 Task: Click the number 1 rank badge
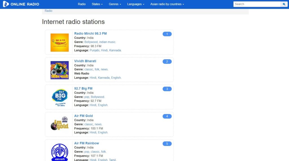[x=167, y=34]
